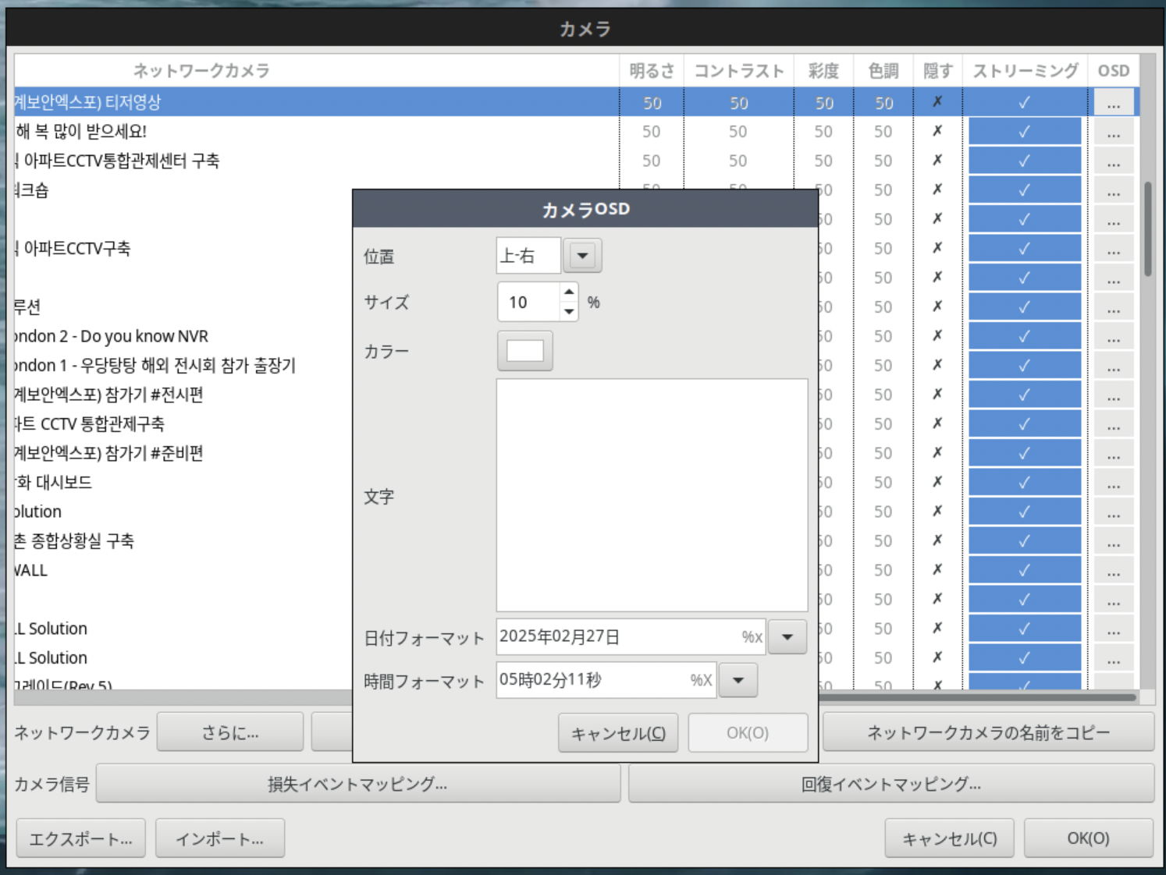Increase the size value with the up arrow
Screen dimensions: 1166x875
click(x=569, y=292)
